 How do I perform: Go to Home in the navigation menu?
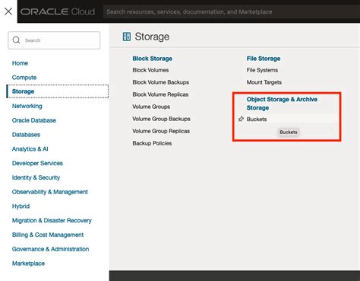(20, 63)
